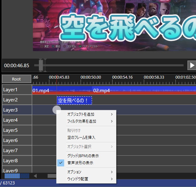Click the blue timeline zoom scale bar

point(16,176)
